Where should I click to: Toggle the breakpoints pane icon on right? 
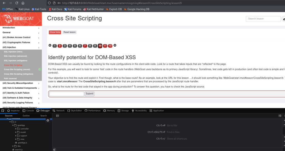pos(280,116)
